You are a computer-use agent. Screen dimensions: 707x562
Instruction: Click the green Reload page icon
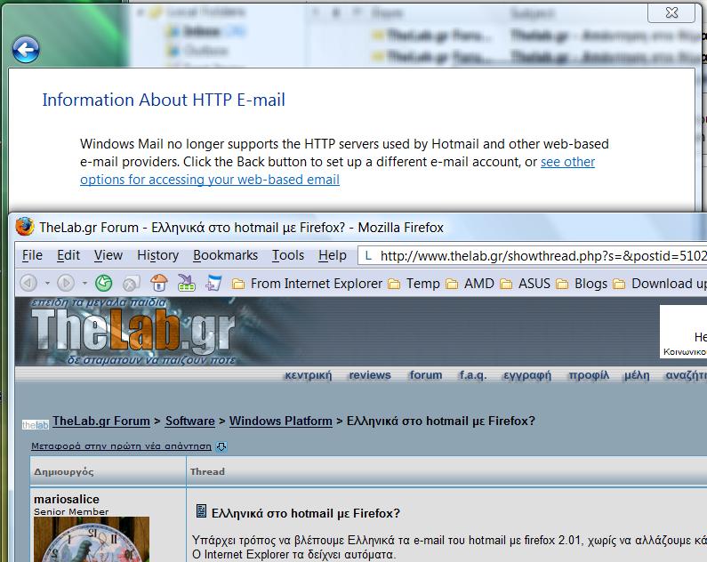coord(104,283)
